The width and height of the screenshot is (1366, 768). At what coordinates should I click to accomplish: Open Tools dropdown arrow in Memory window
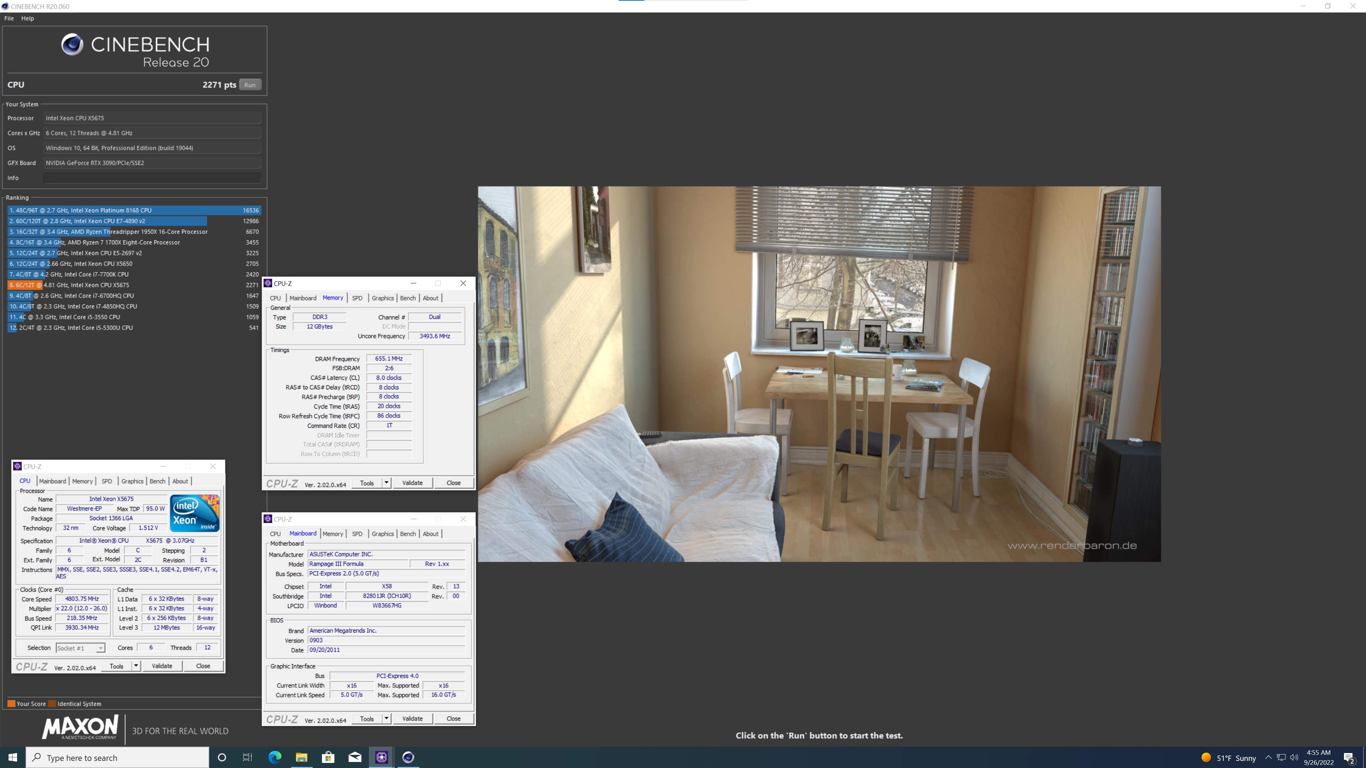387,483
